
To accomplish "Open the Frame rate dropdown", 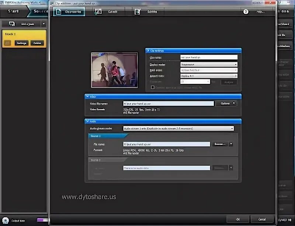I will [195, 82].
